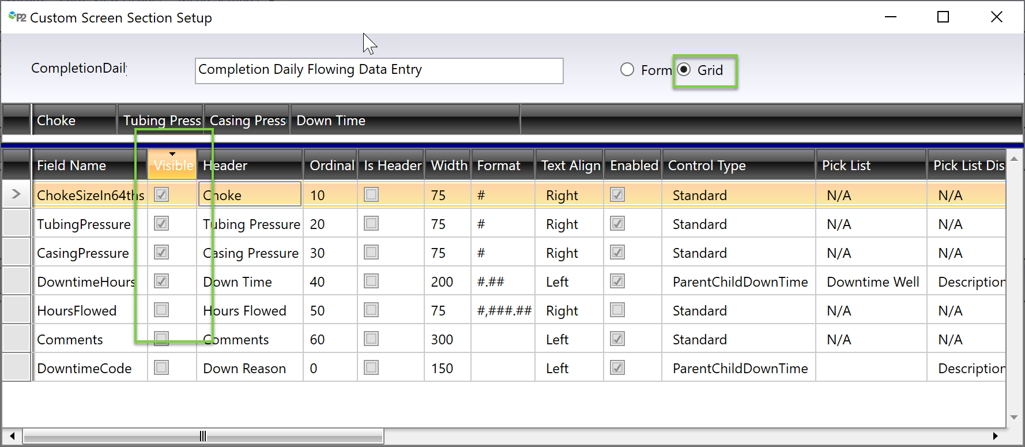The width and height of the screenshot is (1025, 447).
Task: Toggle Enabled checkbox for HoursFlowed row
Action: click(x=617, y=310)
